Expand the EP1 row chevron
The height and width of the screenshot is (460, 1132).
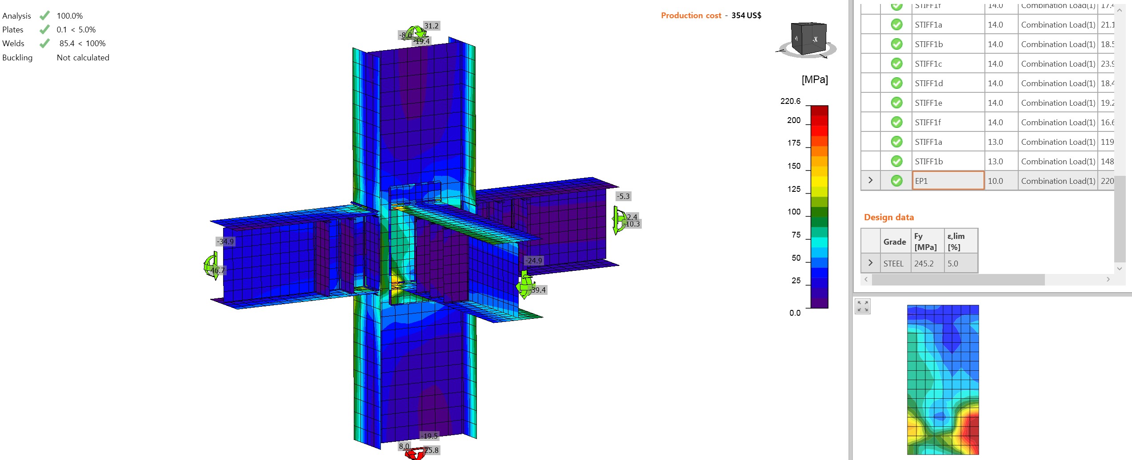tap(870, 180)
